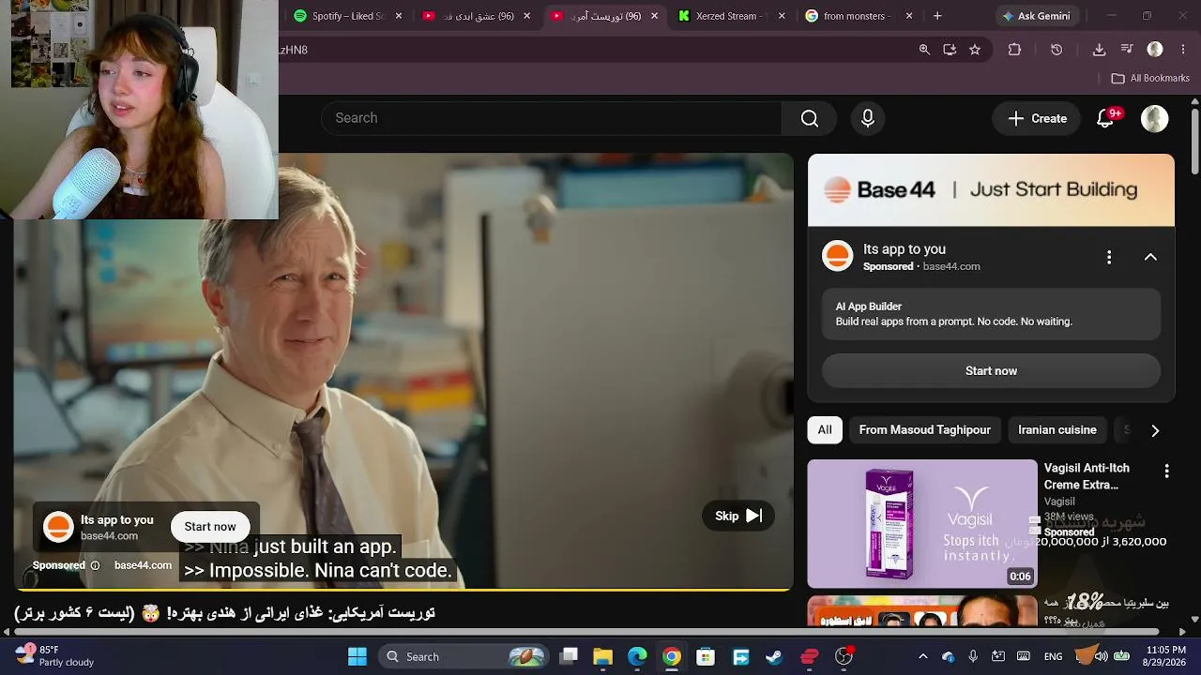Close the Spotify tab
Screen dimensions: 1201x675
coord(399,16)
